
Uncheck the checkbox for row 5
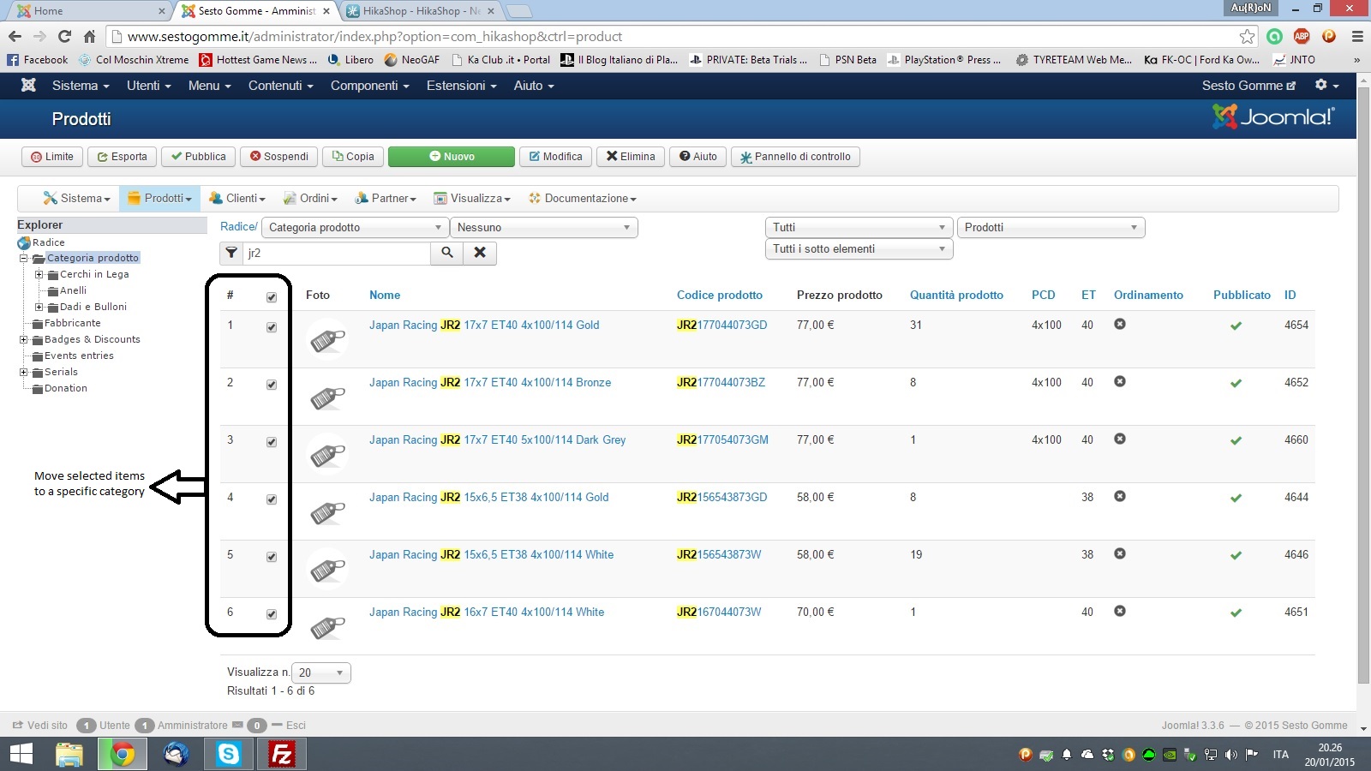tap(272, 557)
